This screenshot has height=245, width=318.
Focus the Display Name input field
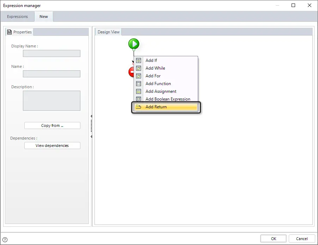pyautogui.click(x=51, y=53)
